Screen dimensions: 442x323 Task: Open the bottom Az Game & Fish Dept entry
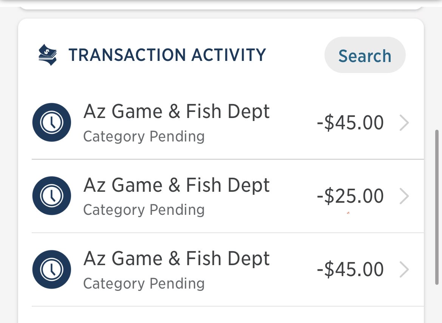[227, 269]
